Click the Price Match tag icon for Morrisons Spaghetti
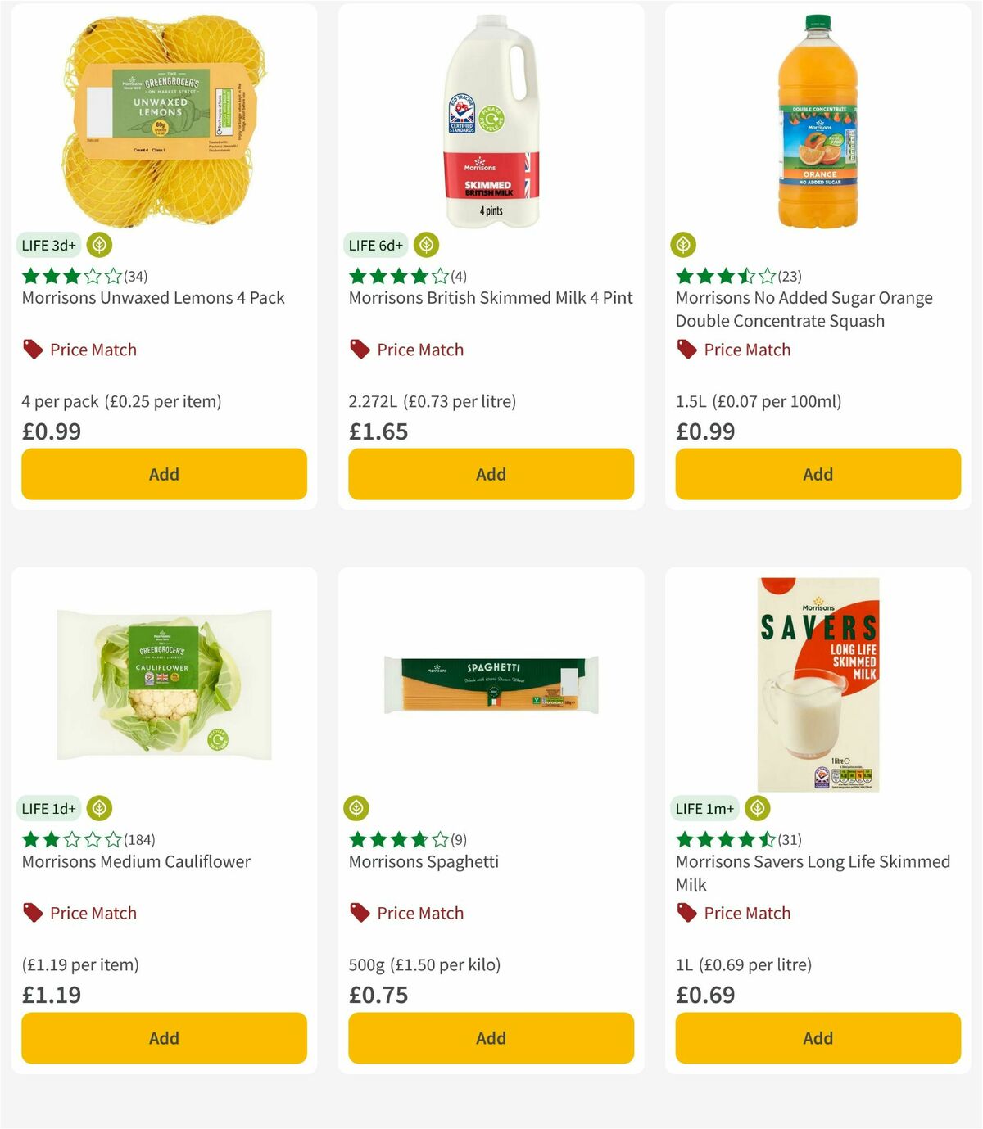Image resolution: width=983 pixels, height=1129 pixels. coord(359,913)
